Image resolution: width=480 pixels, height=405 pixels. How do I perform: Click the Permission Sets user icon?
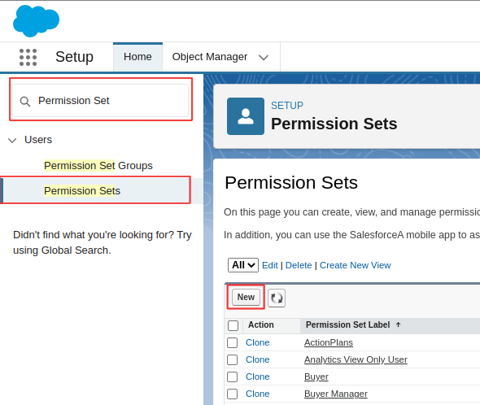point(246,116)
